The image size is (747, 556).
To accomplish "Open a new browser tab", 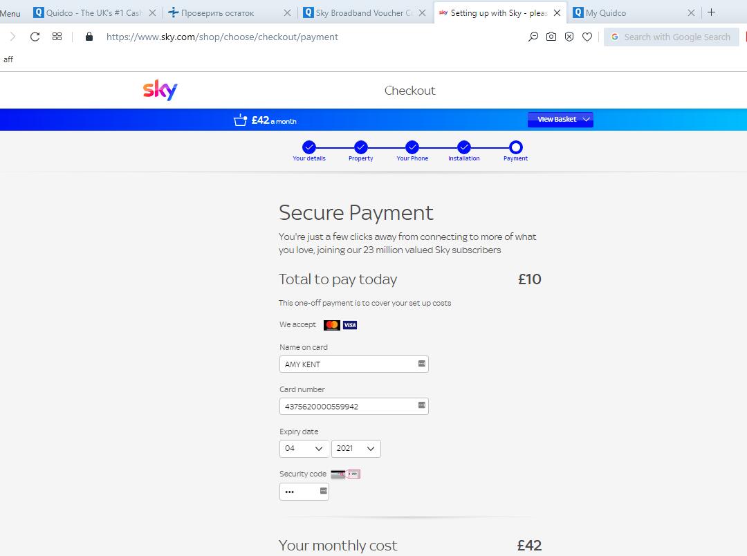I will click(x=712, y=12).
